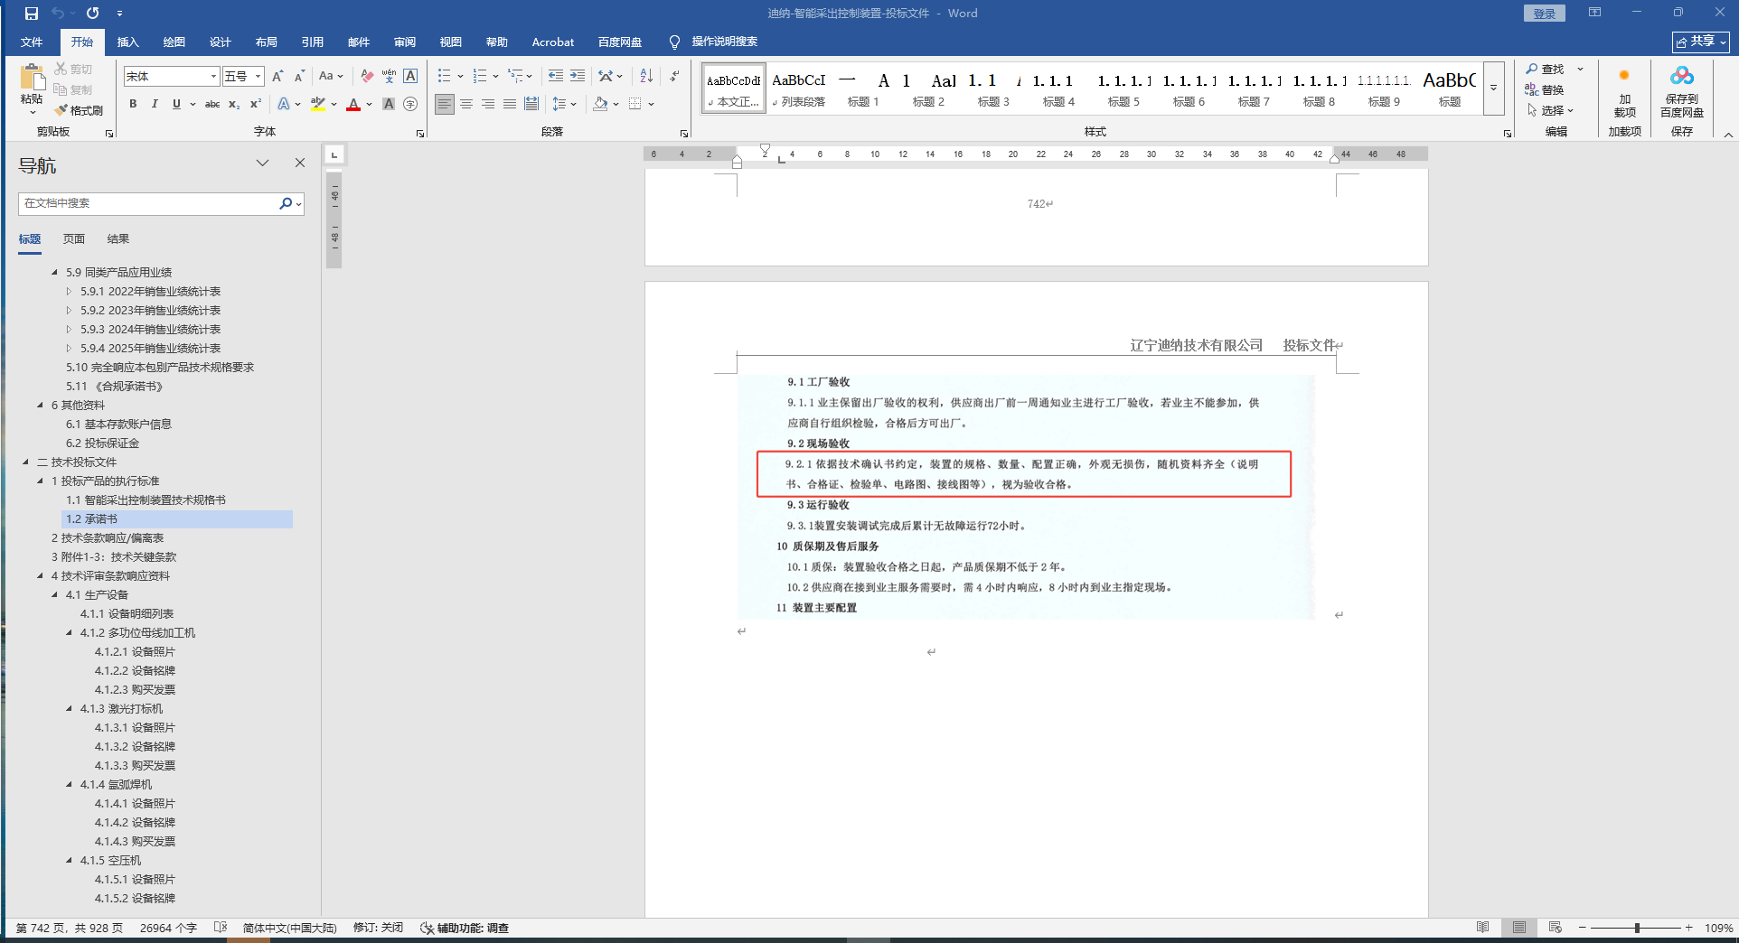Toggle subscript formatting
This screenshot has width=1739, height=943.
pos(234,104)
